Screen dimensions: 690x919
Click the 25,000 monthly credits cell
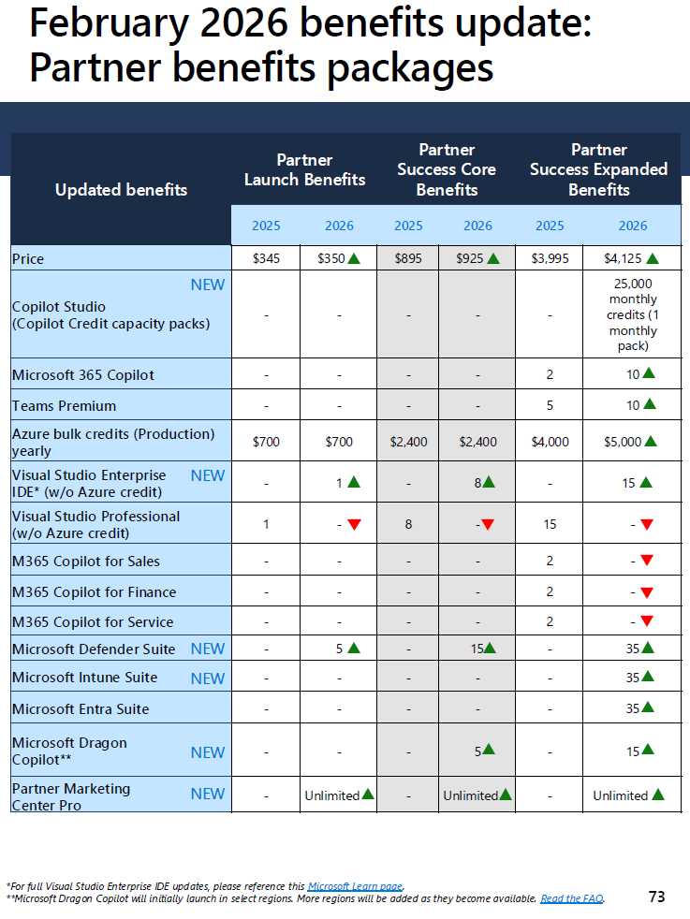click(x=633, y=314)
